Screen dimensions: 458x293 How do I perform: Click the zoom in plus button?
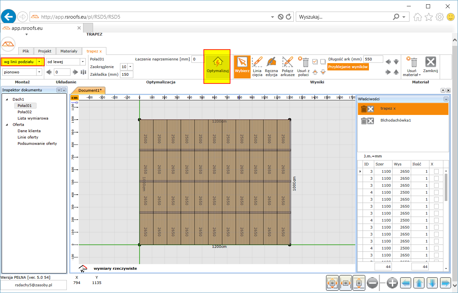tap(392, 283)
